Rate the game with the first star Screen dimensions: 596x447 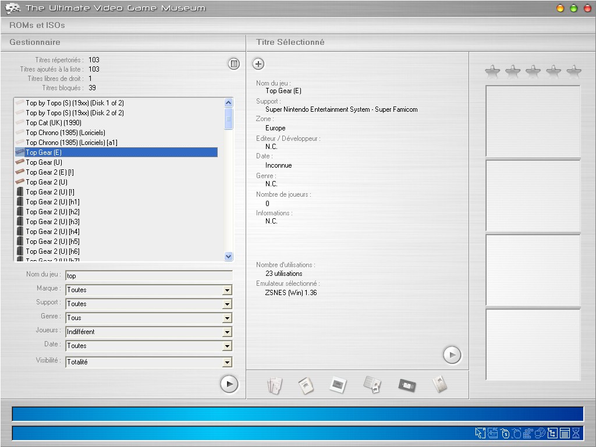tap(492, 71)
